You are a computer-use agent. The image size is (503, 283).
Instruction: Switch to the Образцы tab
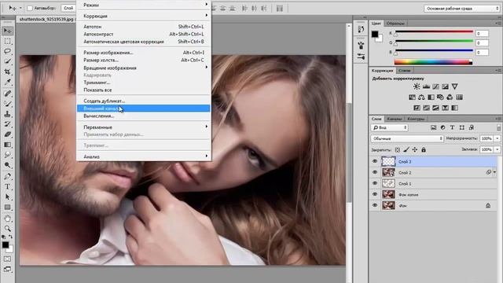395,24
